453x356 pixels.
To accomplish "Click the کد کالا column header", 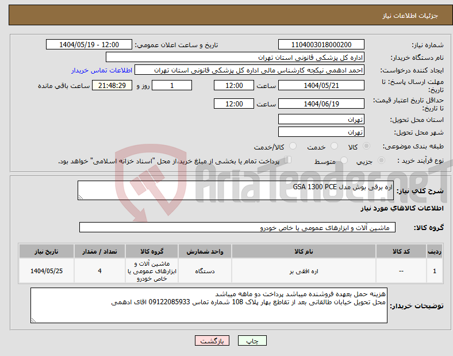I will (401, 251).
